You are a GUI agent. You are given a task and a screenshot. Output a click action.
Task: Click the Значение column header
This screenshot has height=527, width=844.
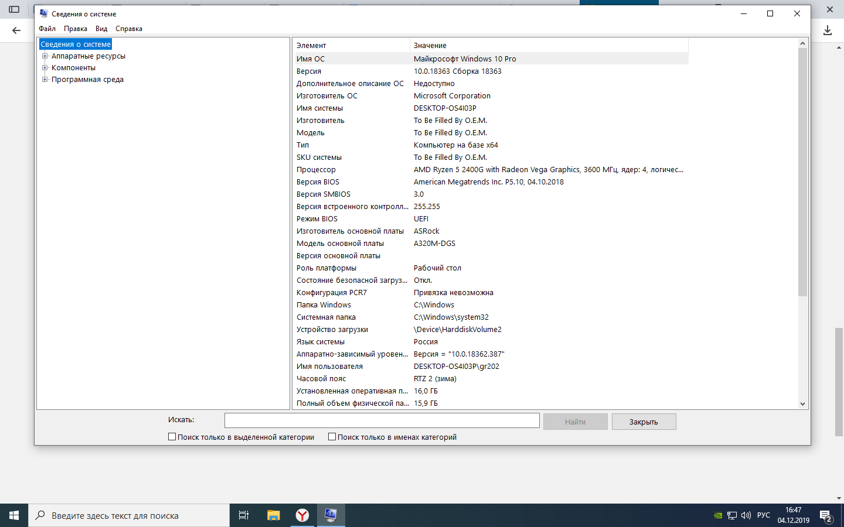click(549, 45)
